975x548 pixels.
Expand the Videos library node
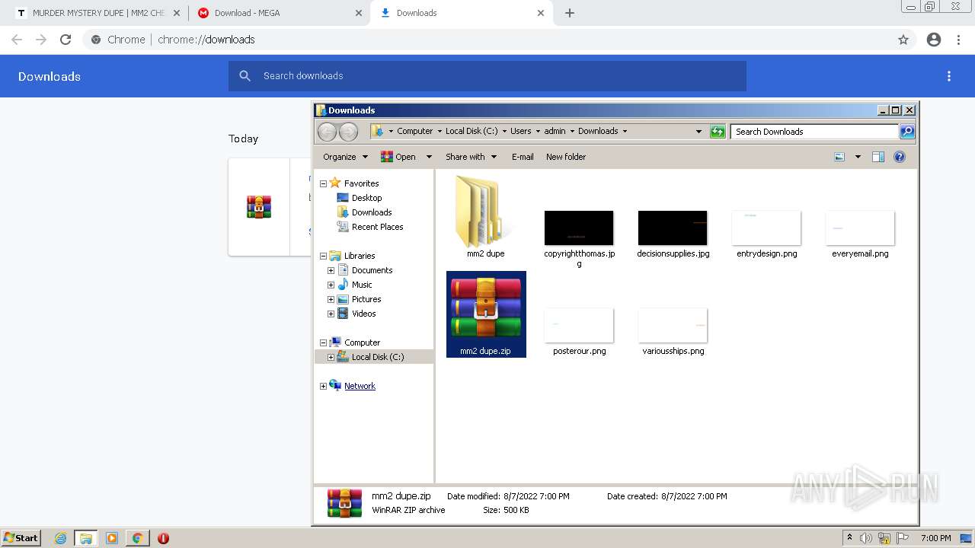[331, 314]
